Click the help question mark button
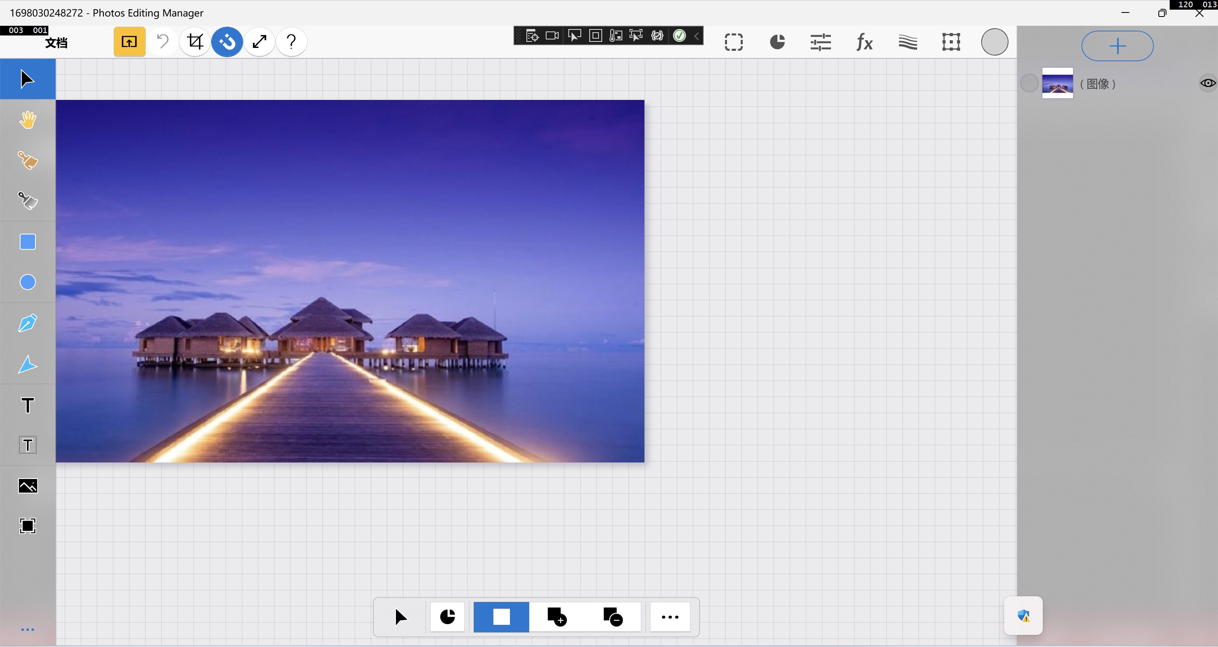This screenshot has width=1218, height=647. coord(291,41)
